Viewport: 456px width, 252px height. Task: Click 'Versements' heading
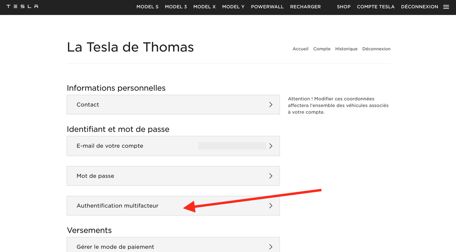click(89, 230)
